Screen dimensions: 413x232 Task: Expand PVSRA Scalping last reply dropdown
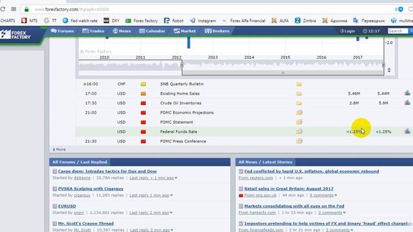tap(172, 195)
